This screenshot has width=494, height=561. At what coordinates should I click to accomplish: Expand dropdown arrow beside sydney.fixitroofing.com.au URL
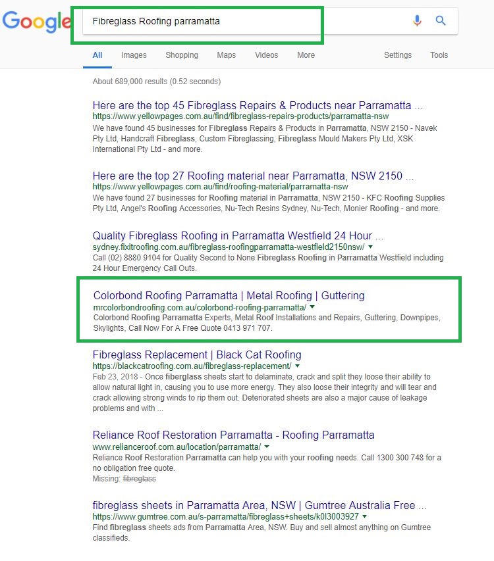(370, 247)
